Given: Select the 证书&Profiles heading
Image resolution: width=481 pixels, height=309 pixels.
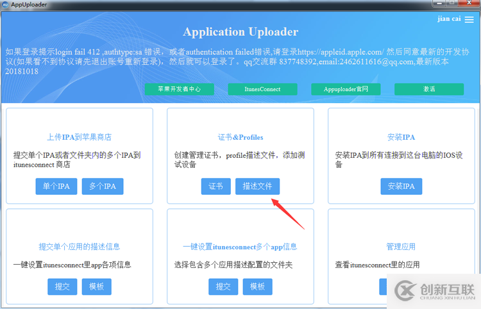Looking at the screenshot, I should click(240, 137).
